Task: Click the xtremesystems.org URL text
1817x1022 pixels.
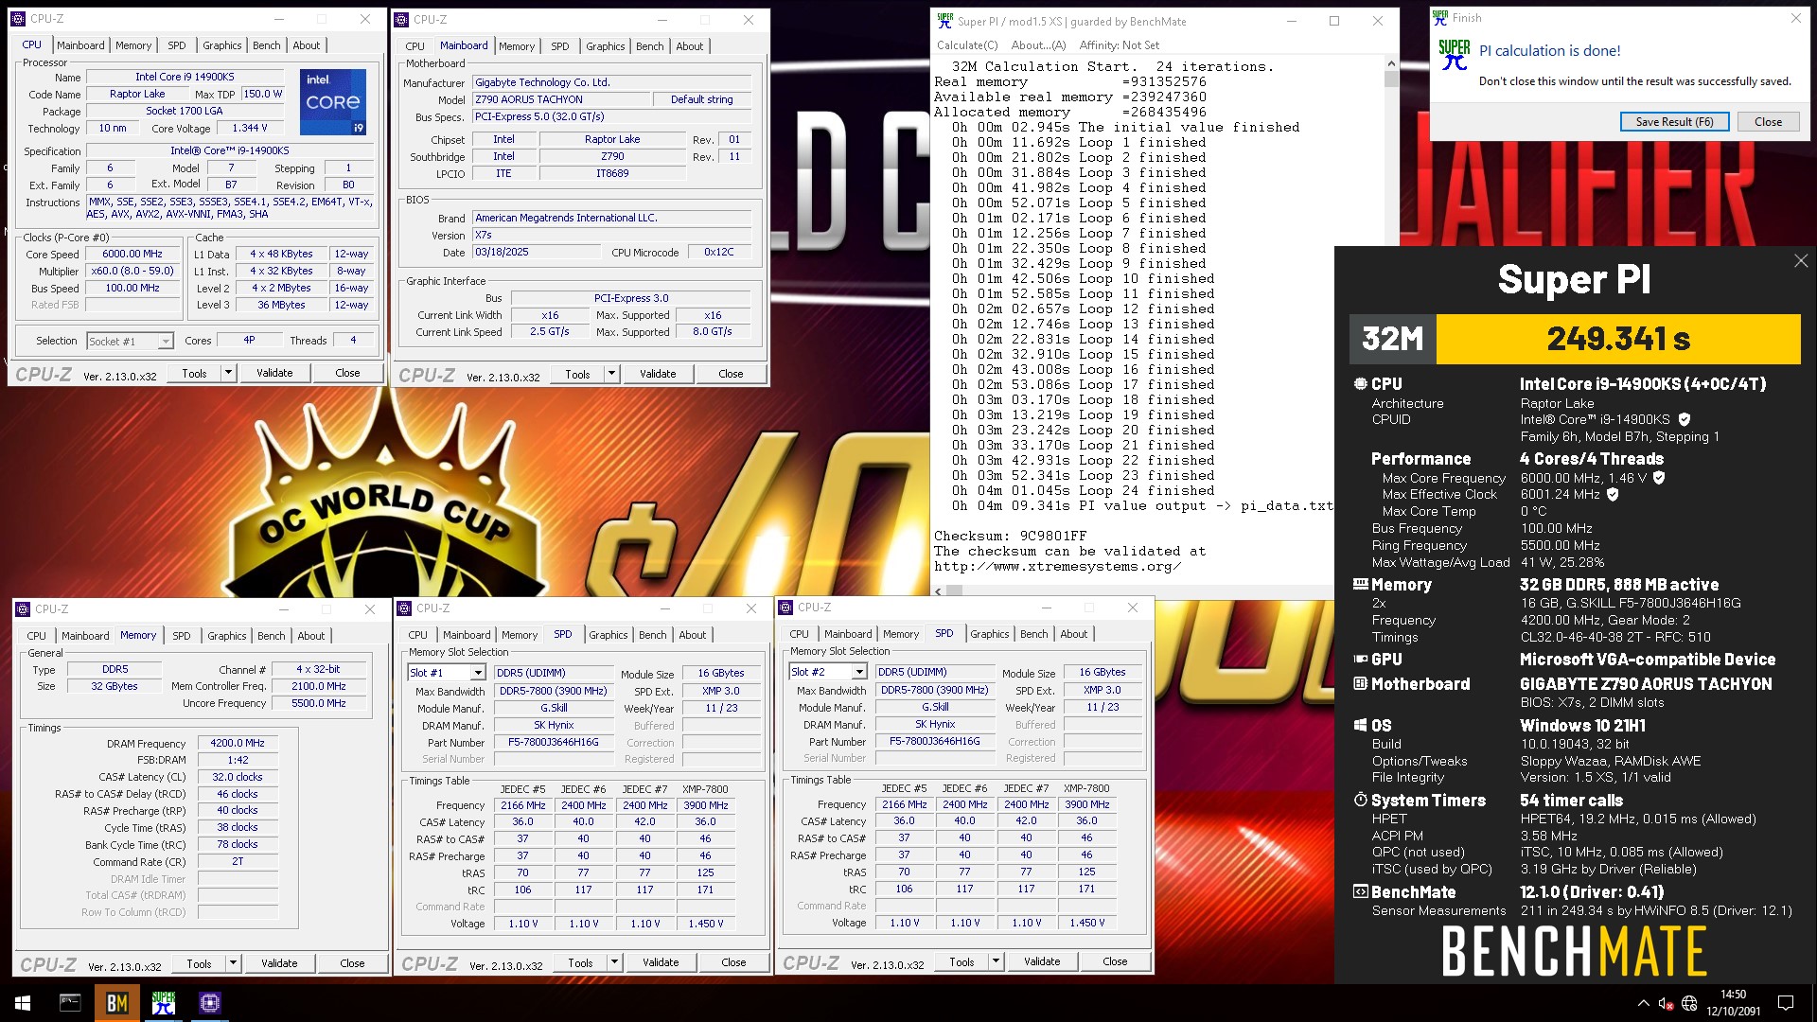Action: click(1057, 566)
